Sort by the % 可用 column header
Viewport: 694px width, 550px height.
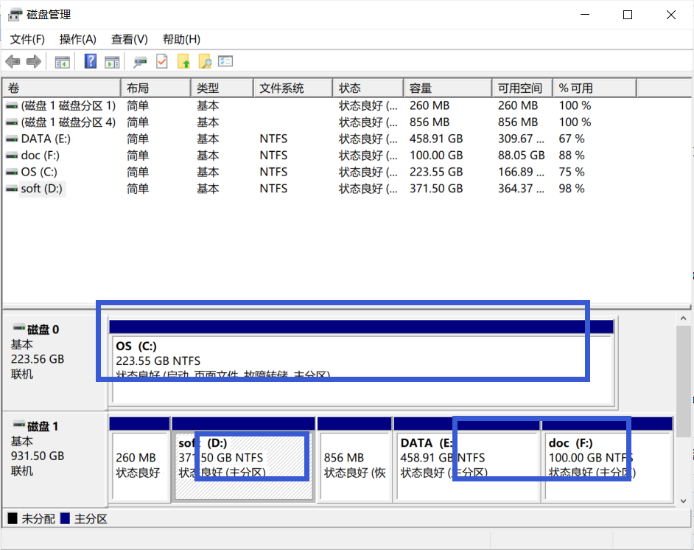click(595, 88)
